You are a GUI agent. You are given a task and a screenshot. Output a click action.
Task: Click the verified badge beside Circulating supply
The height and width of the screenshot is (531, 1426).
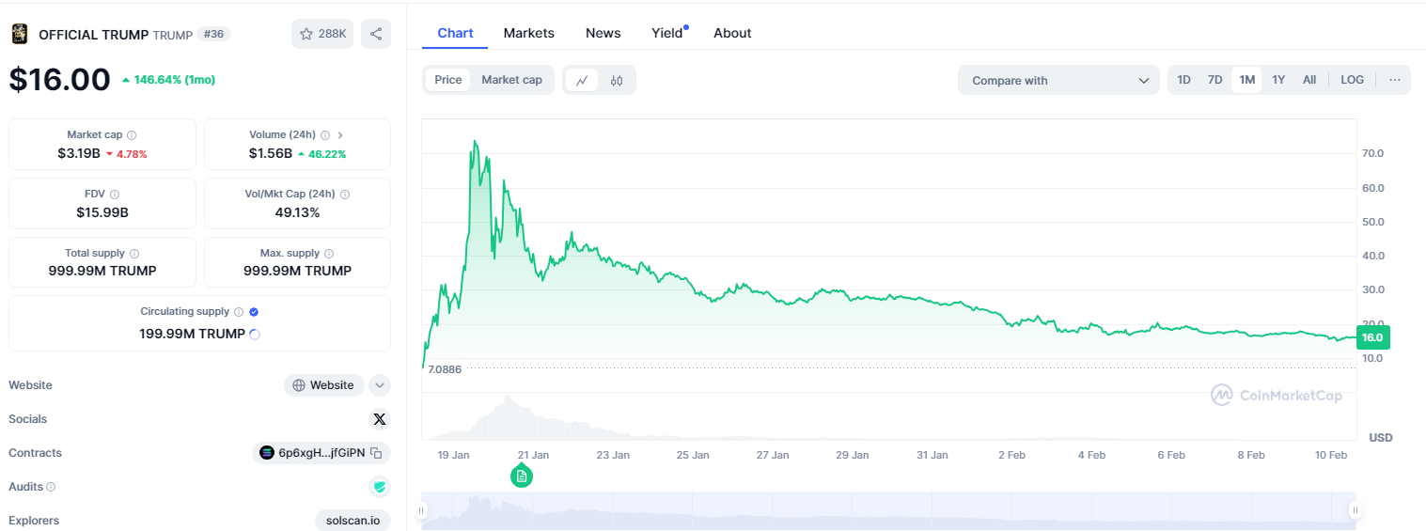point(254,312)
